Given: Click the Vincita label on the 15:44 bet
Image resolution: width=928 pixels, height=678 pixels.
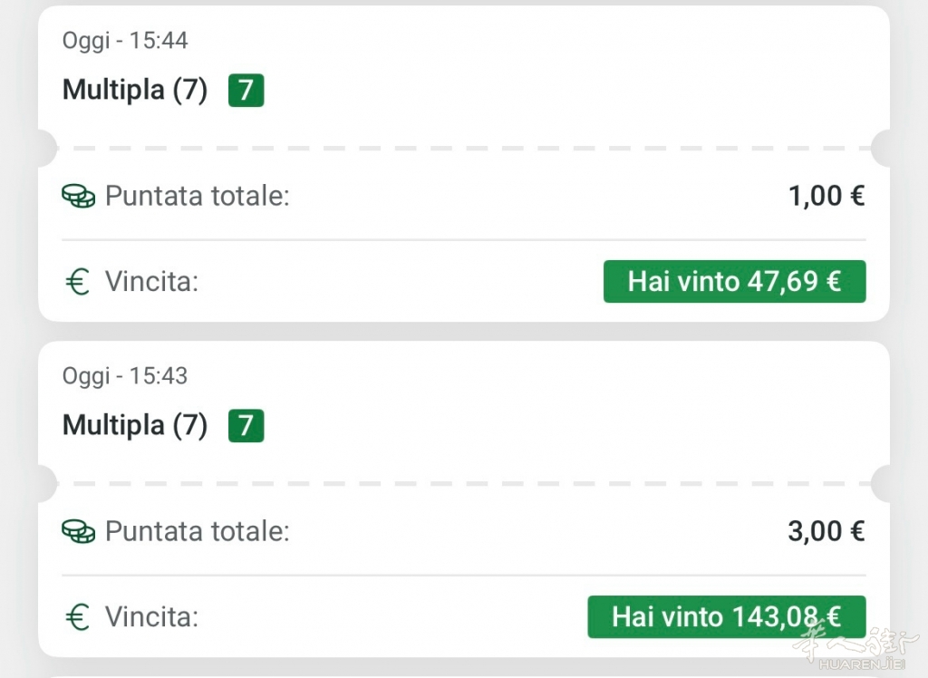Looking at the screenshot, I should 151,282.
